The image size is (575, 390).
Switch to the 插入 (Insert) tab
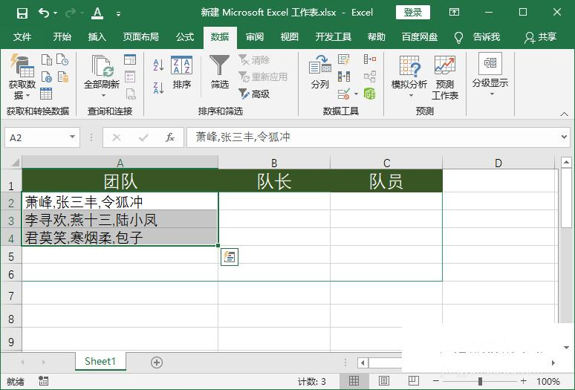click(x=97, y=37)
